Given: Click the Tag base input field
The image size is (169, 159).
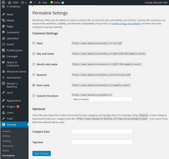Looking at the screenshot, I should pos(102,142).
